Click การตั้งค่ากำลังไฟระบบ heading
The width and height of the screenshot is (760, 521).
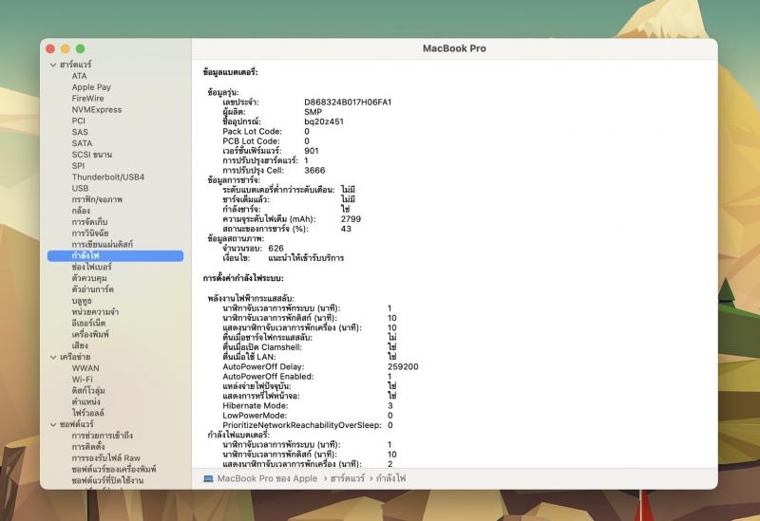(x=243, y=278)
